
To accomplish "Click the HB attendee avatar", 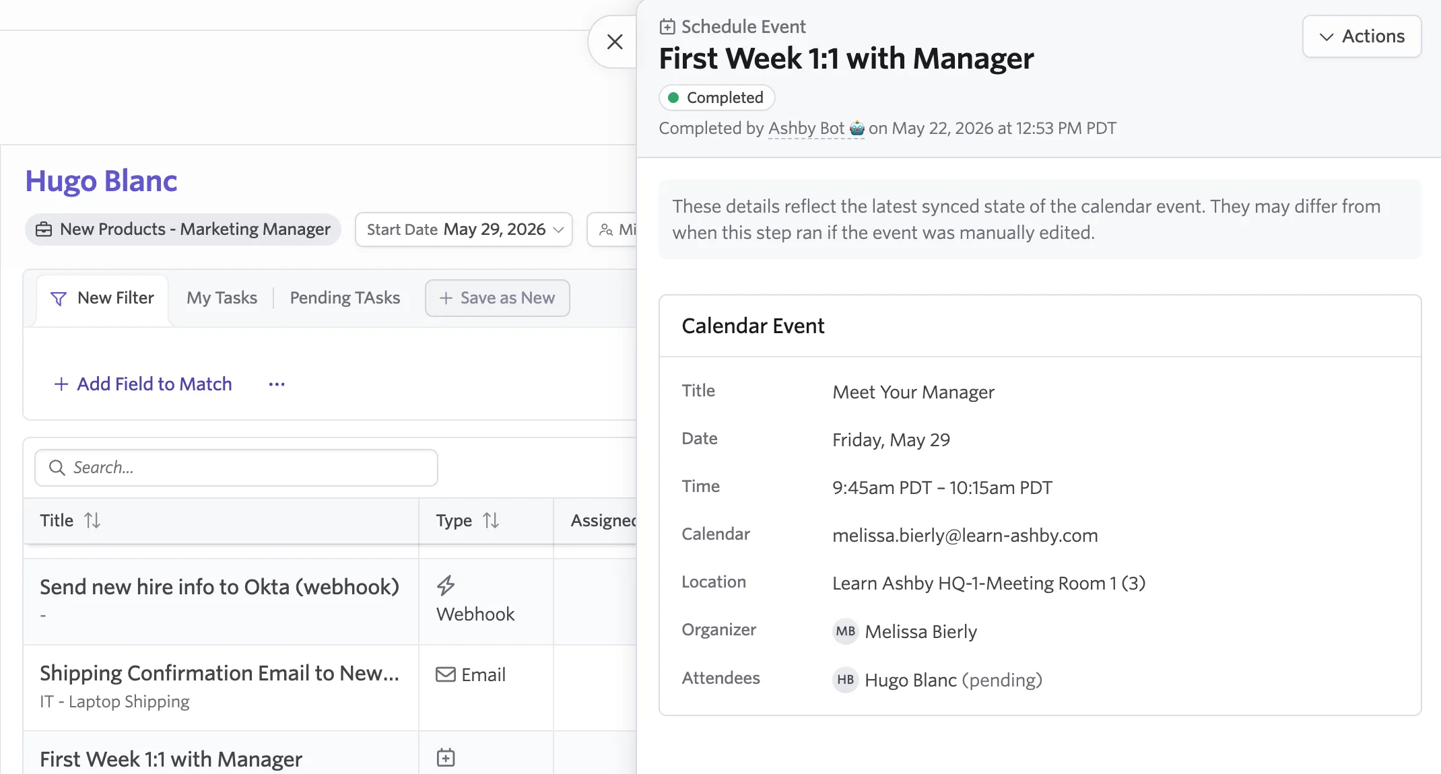I will [x=846, y=680].
